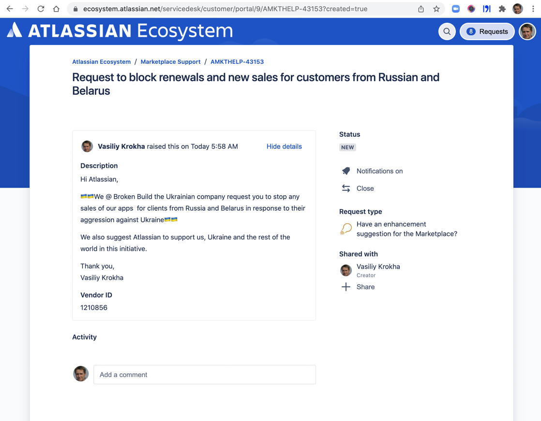Click the browser forward arrow
The width and height of the screenshot is (541, 421).
[25, 9]
